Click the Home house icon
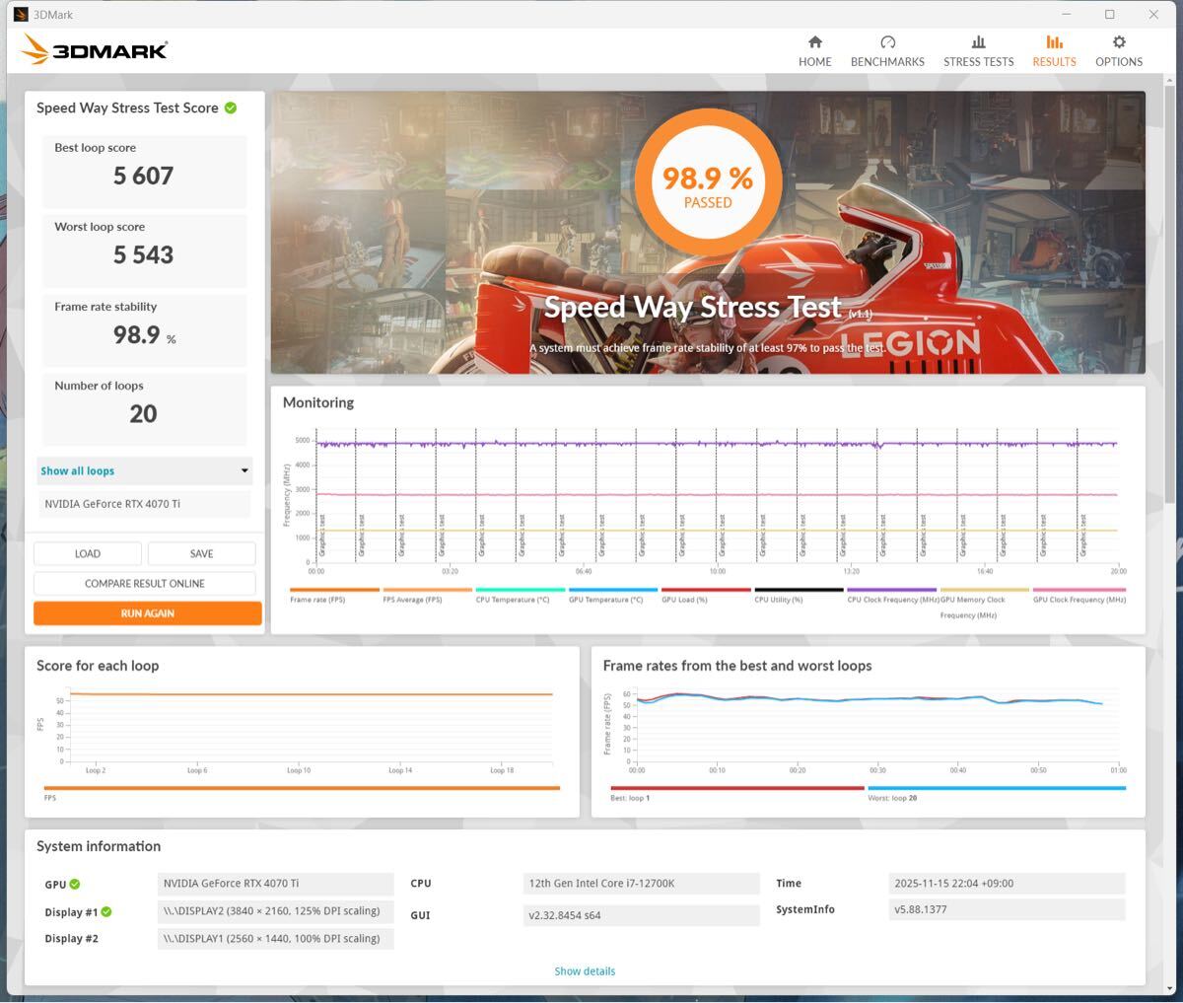 click(814, 42)
